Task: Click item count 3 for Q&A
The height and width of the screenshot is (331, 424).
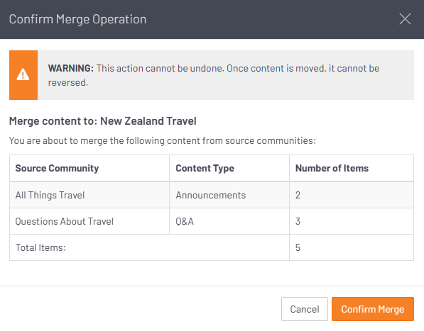Action: pyautogui.click(x=298, y=221)
